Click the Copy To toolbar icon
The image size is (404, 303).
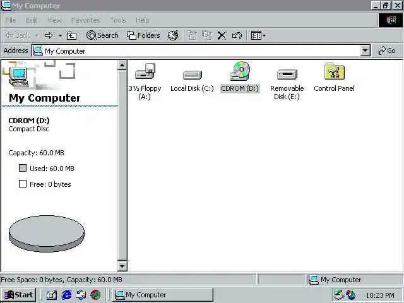pyautogui.click(x=207, y=35)
